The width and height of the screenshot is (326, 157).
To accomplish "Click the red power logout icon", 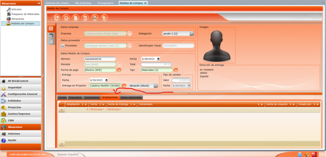I will 314,154.
